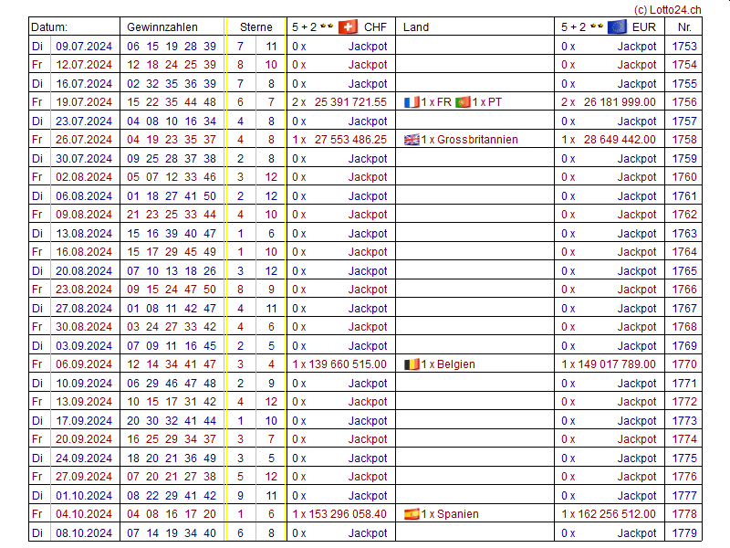Viewport: 730px width, 548px height.
Task: Click the French flag in the 19.07.2024 row
Action: tap(412, 102)
